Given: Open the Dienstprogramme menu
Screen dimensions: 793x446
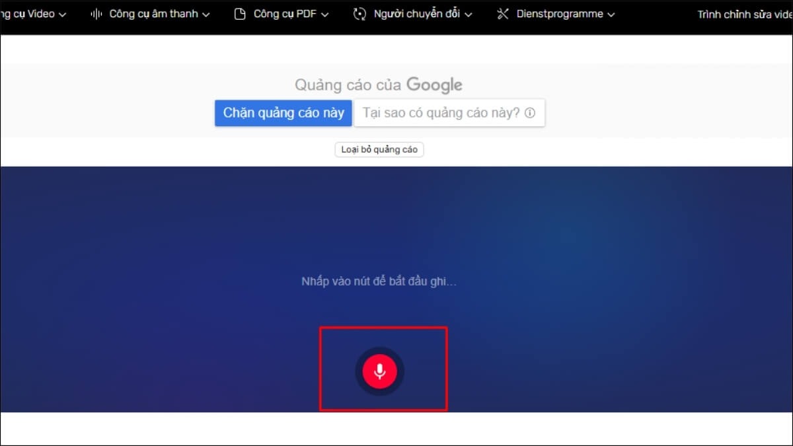Looking at the screenshot, I should pyautogui.click(x=556, y=14).
